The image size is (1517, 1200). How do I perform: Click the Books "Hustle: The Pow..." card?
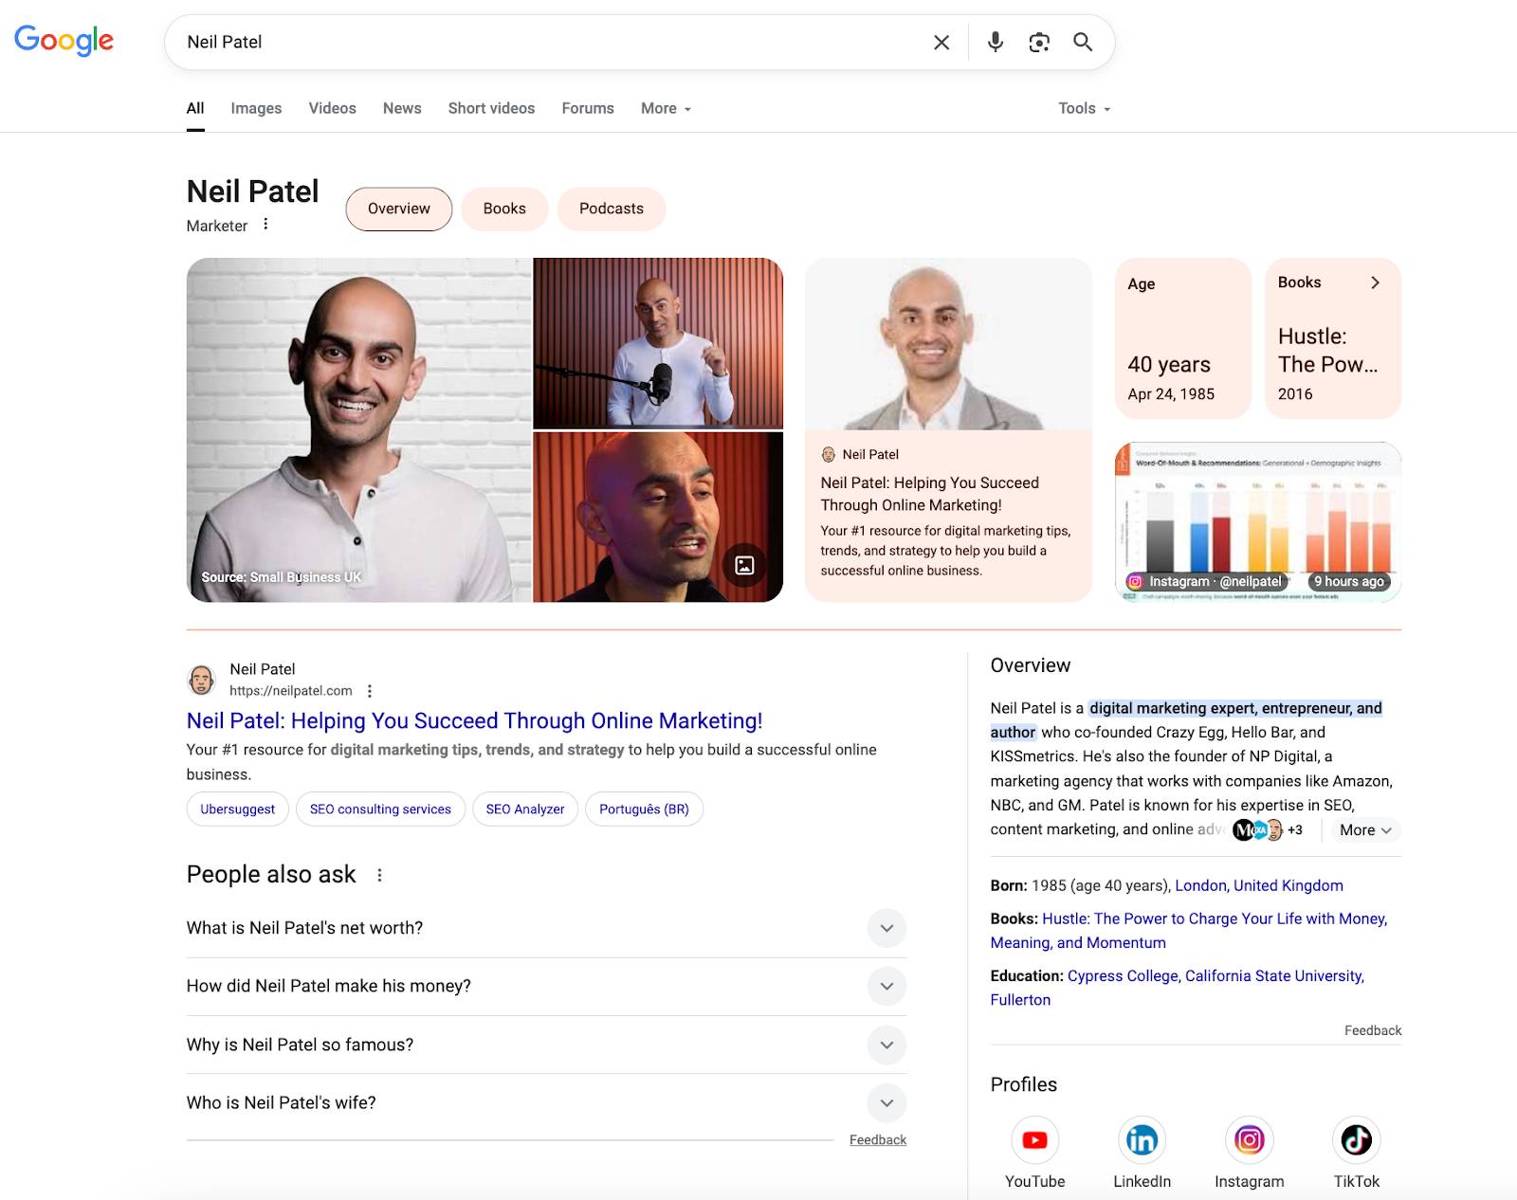pos(1333,338)
